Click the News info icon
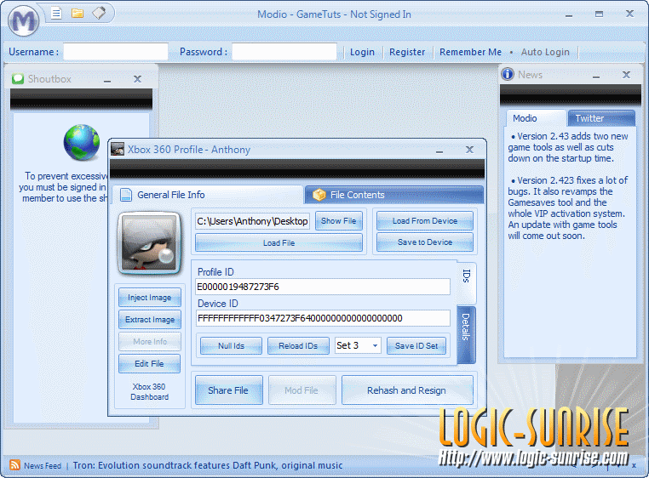Image resolution: width=649 pixels, height=478 pixels. [508, 74]
